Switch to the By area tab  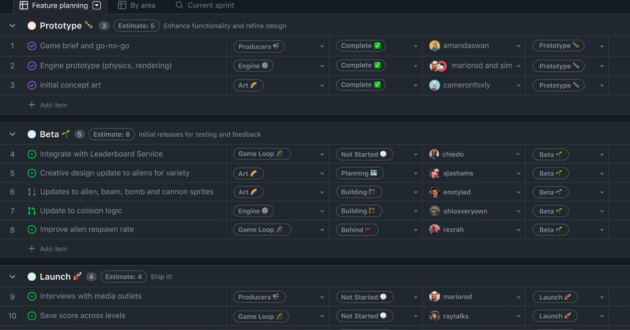pos(136,5)
